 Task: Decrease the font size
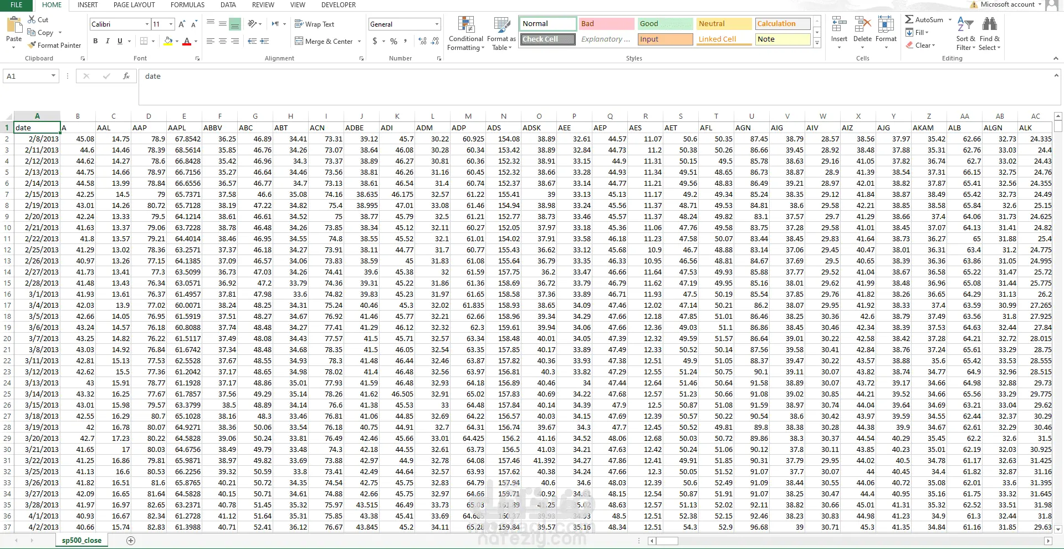pos(194,24)
